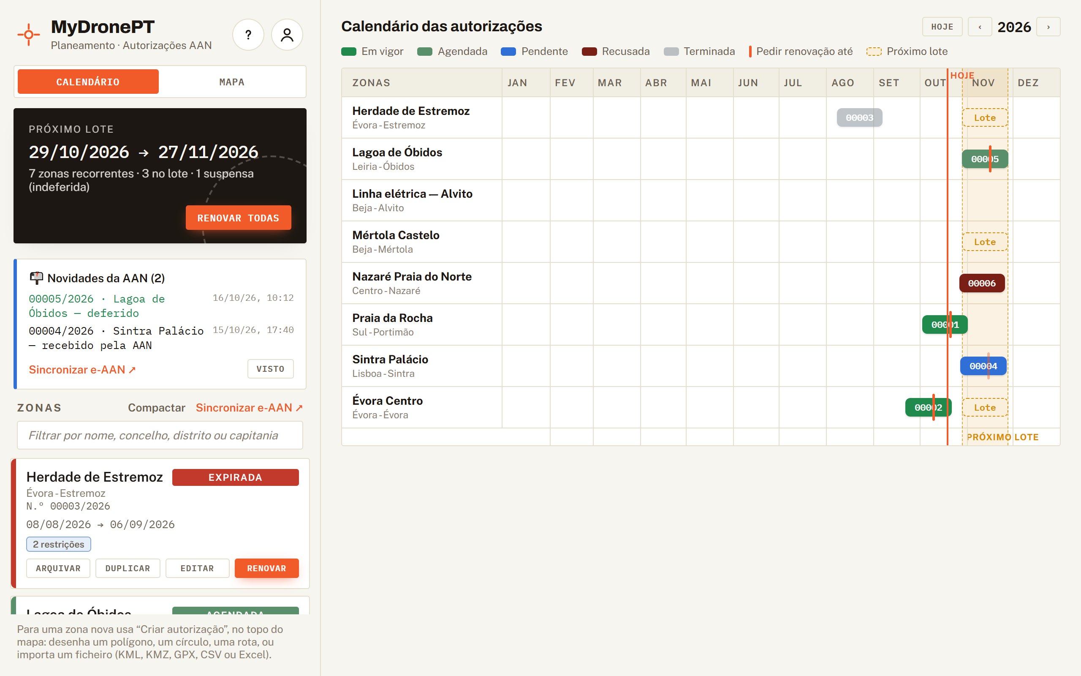Image resolution: width=1081 pixels, height=676 pixels.
Task: Renew the Herdade de Estremoz authorization
Action: pos(267,568)
